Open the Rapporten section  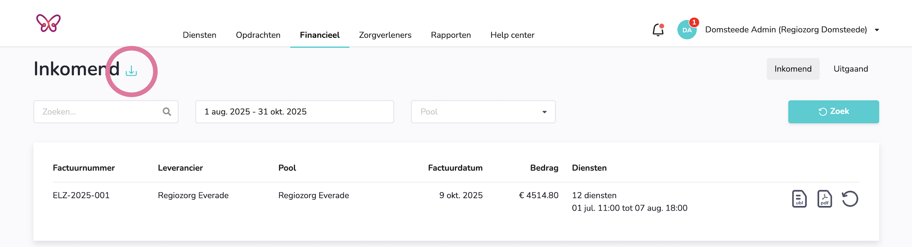[x=451, y=35]
